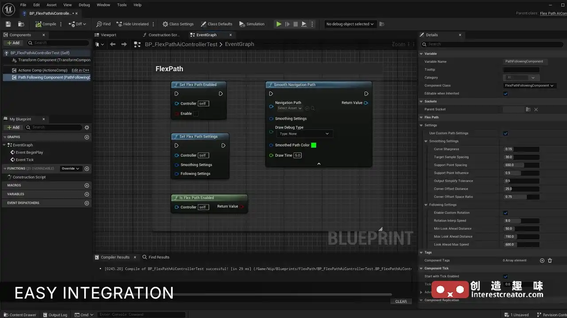Open the Component Class dropdown
The width and height of the screenshot is (567, 318).
tap(529, 86)
